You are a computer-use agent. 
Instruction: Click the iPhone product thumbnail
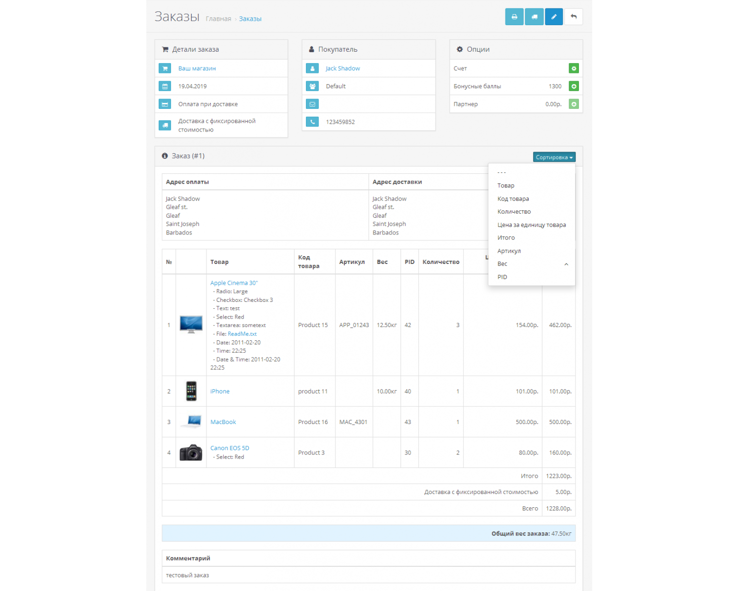191,391
